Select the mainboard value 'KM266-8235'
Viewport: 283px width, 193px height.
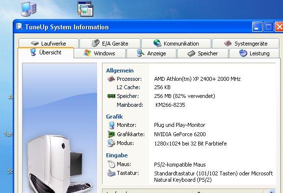[170, 105]
